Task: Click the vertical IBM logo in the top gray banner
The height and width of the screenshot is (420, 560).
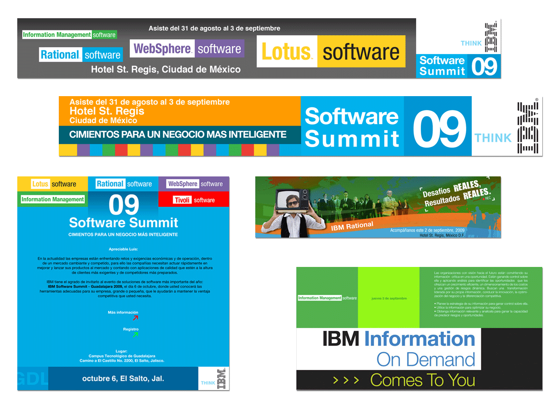Action: tap(490, 37)
